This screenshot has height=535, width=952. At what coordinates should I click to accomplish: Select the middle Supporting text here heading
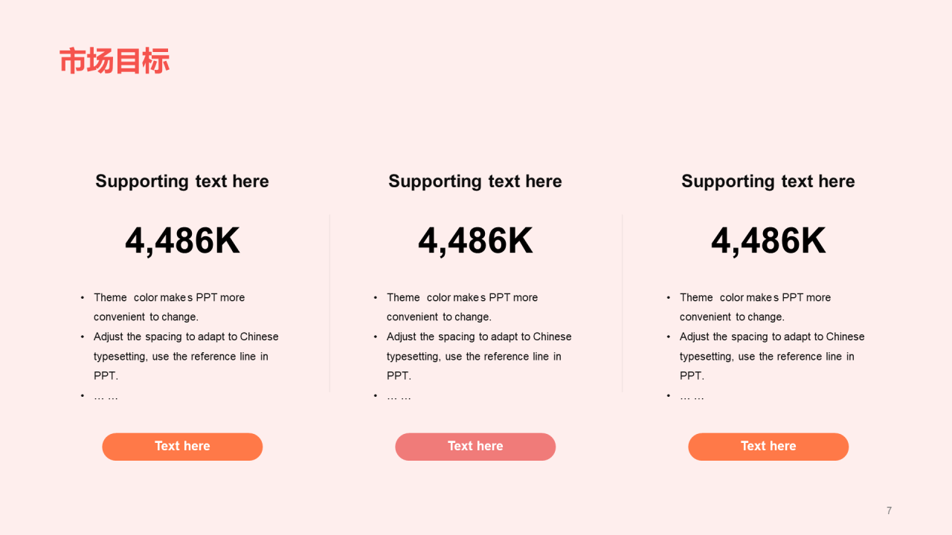tap(475, 181)
